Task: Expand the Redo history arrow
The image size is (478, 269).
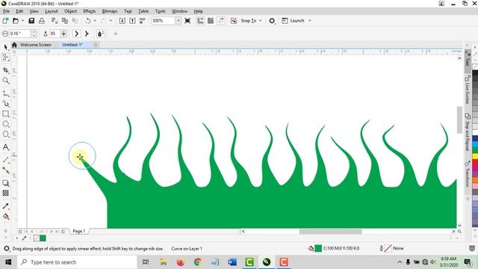Action: point(111,21)
